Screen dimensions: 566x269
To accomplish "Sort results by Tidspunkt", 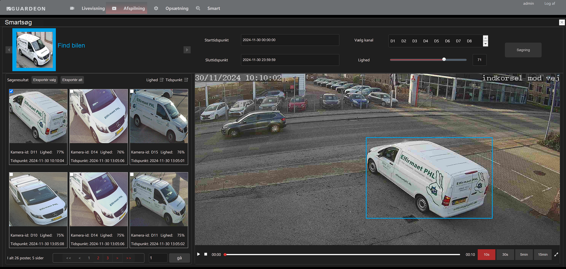I will tap(177, 80).
